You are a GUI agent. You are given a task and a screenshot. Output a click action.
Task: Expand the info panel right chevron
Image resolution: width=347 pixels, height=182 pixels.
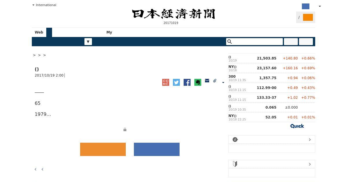pos(310,140)
